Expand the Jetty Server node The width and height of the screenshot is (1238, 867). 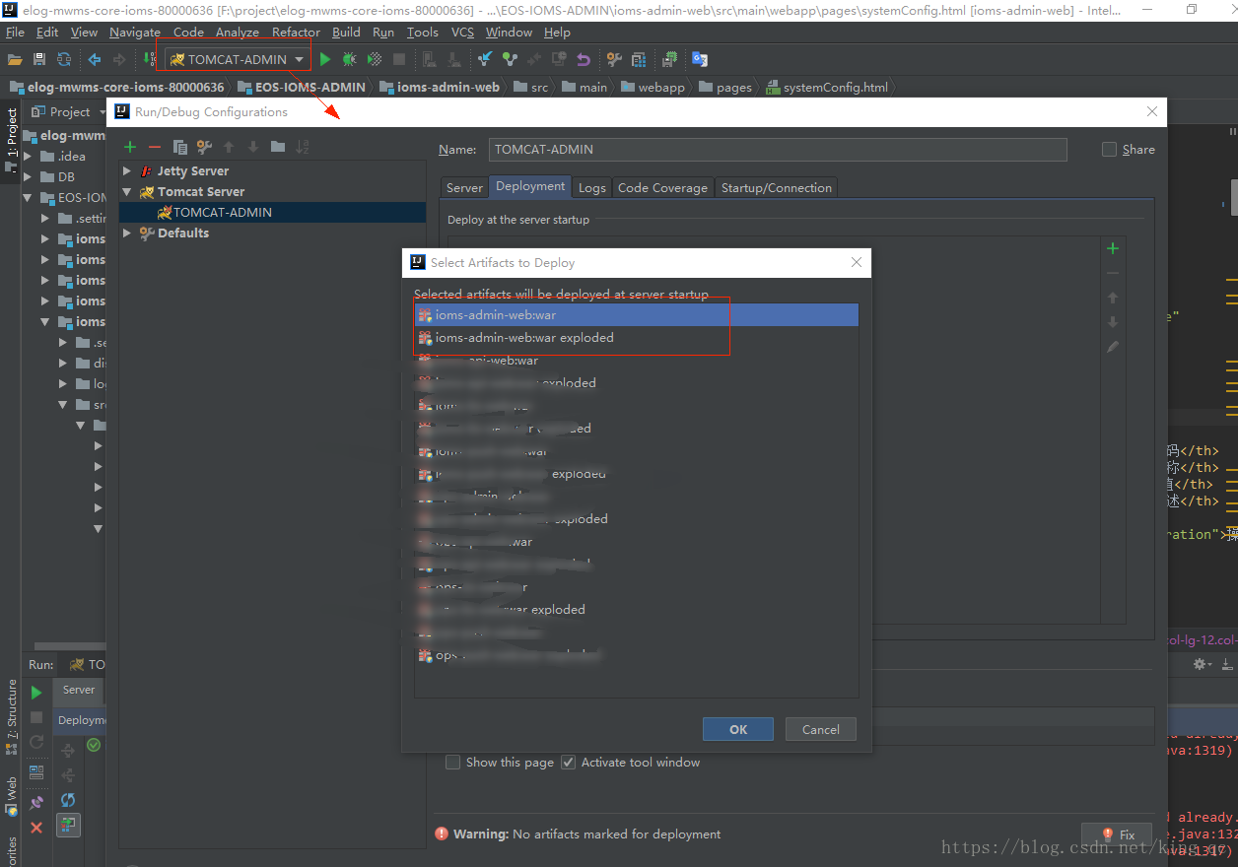(127, 171)
